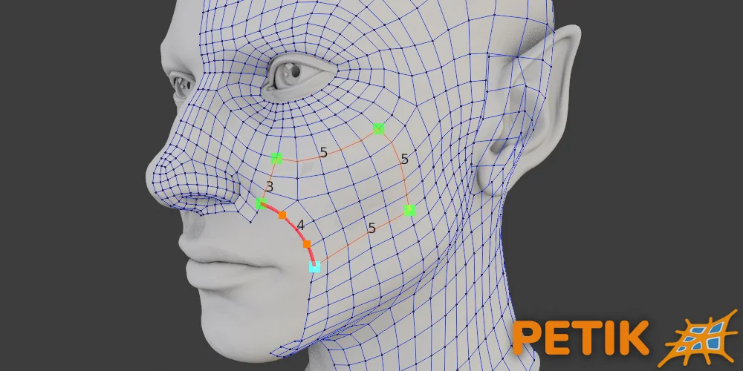Click the segment count label 4
743x371 pixels.
tap(300, 224)
